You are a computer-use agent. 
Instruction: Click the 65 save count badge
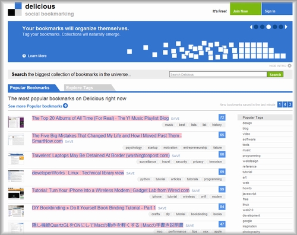tap(222, 135)
